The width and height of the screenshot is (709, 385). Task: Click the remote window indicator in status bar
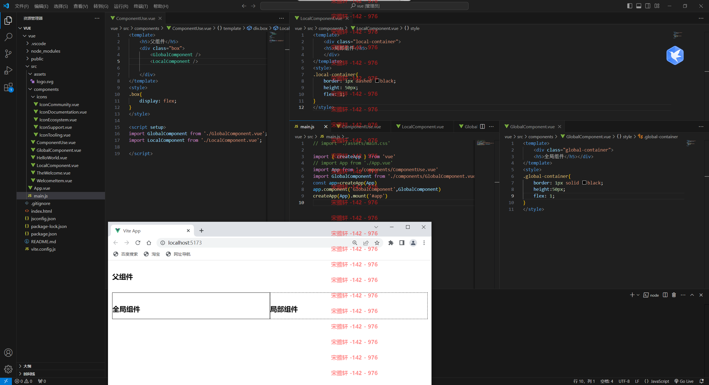6,381
